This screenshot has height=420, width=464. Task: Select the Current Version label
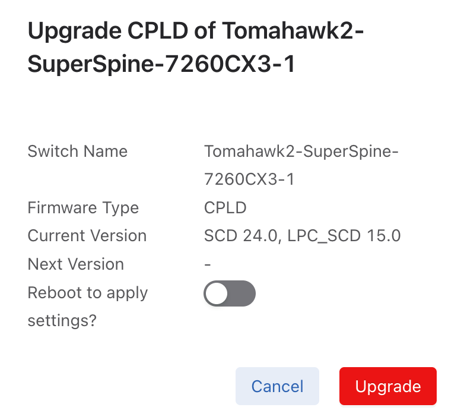(87, 236)
